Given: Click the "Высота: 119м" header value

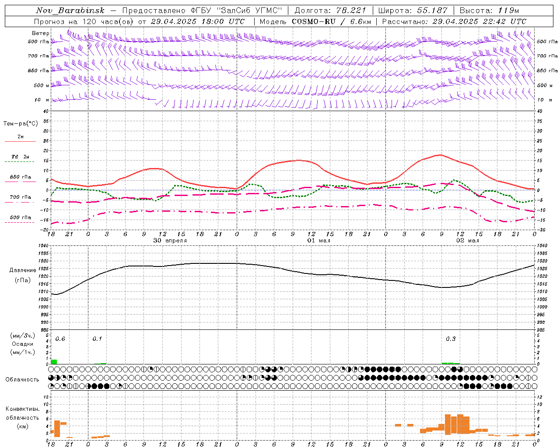Looking at the screenshot, I should click(490, 10).
